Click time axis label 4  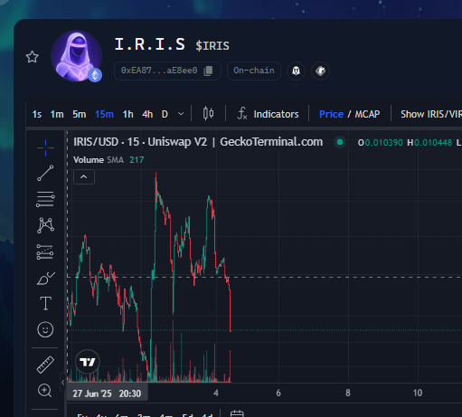pos(216,393)
